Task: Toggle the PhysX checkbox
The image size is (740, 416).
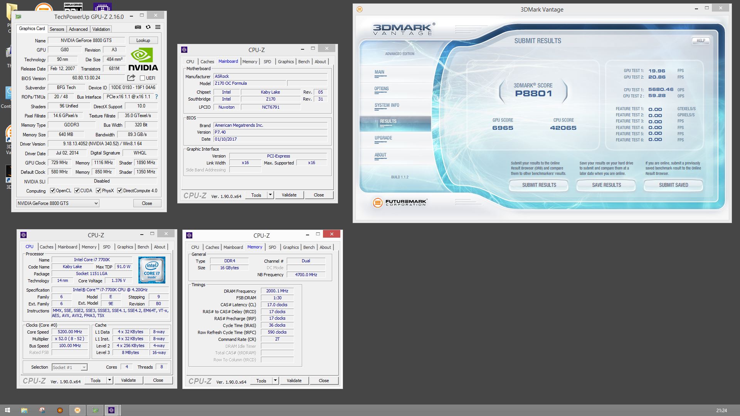Action: click(x=99, y=191)
